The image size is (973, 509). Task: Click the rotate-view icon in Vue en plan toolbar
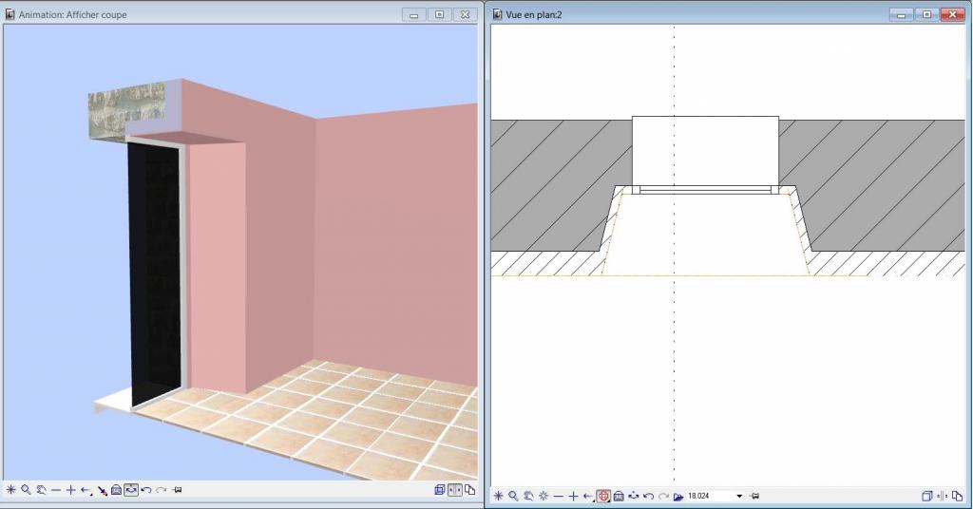634,496
